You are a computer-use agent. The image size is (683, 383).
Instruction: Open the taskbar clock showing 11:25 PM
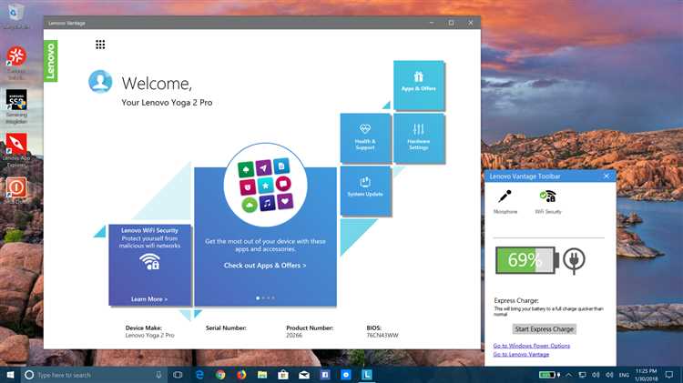(x=646, y=375)
